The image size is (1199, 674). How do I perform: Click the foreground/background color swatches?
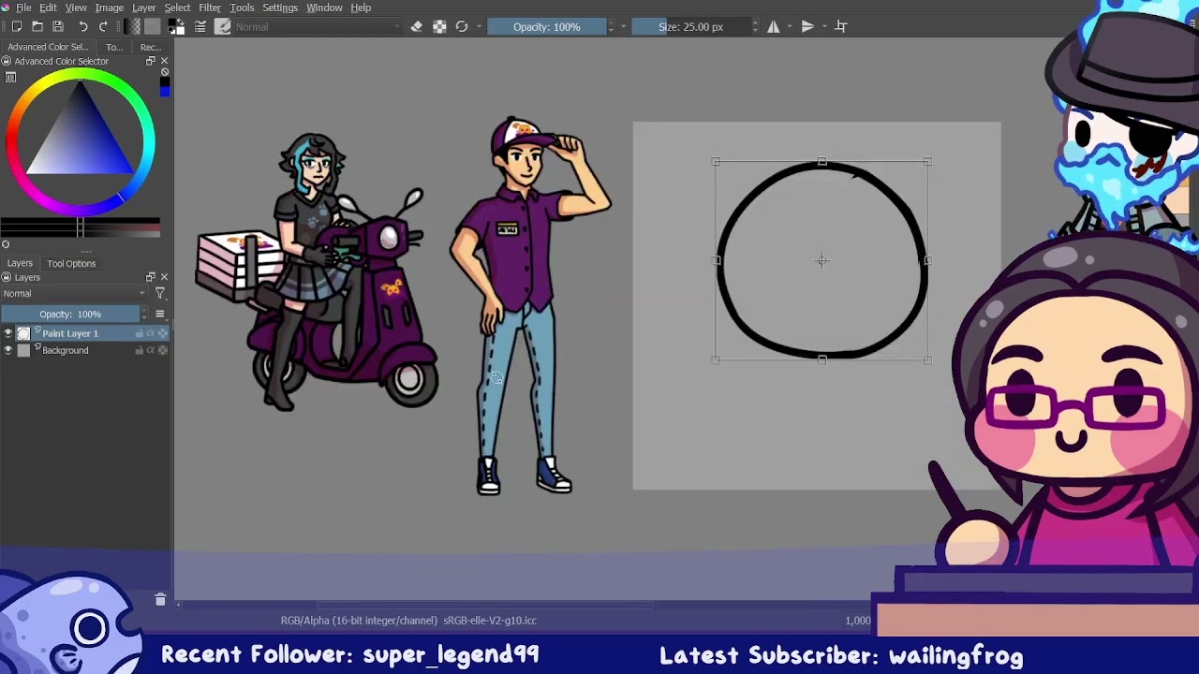177,27
